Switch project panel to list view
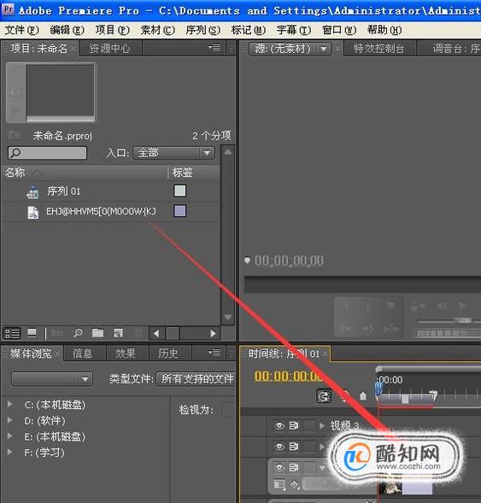The width and height of the screenshot is (481, 503). [x=12, y=334]
